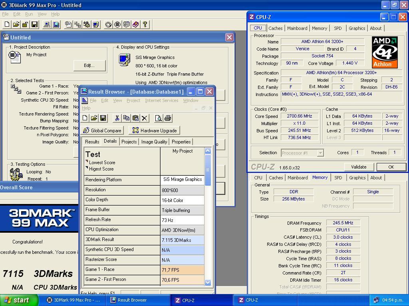Open the Project menu in Result Browser

coord(133,100)
